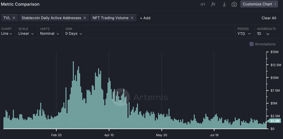Click the May 30 date axis label
The height and width of the screenshot is (139, 283).
coord(161,135)
